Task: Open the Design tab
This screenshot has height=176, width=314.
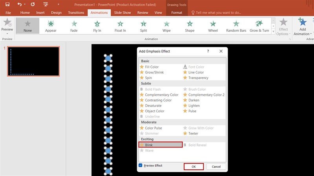Action: click(x=56, y=13)
